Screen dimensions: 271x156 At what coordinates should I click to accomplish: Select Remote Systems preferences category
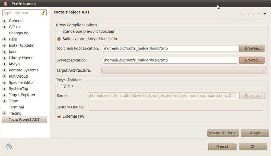coord(24,70)
